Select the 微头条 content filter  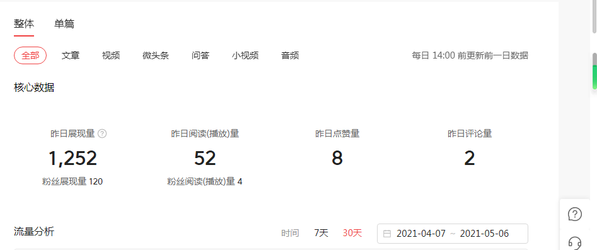pyautogui.click(x=156, y=55)
